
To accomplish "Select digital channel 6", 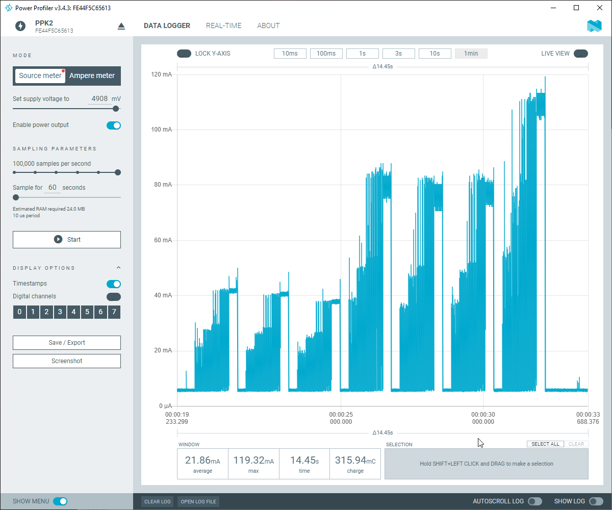I will 100,312.
